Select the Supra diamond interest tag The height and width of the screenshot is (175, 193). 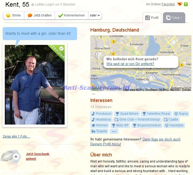(x=181, y=114)
